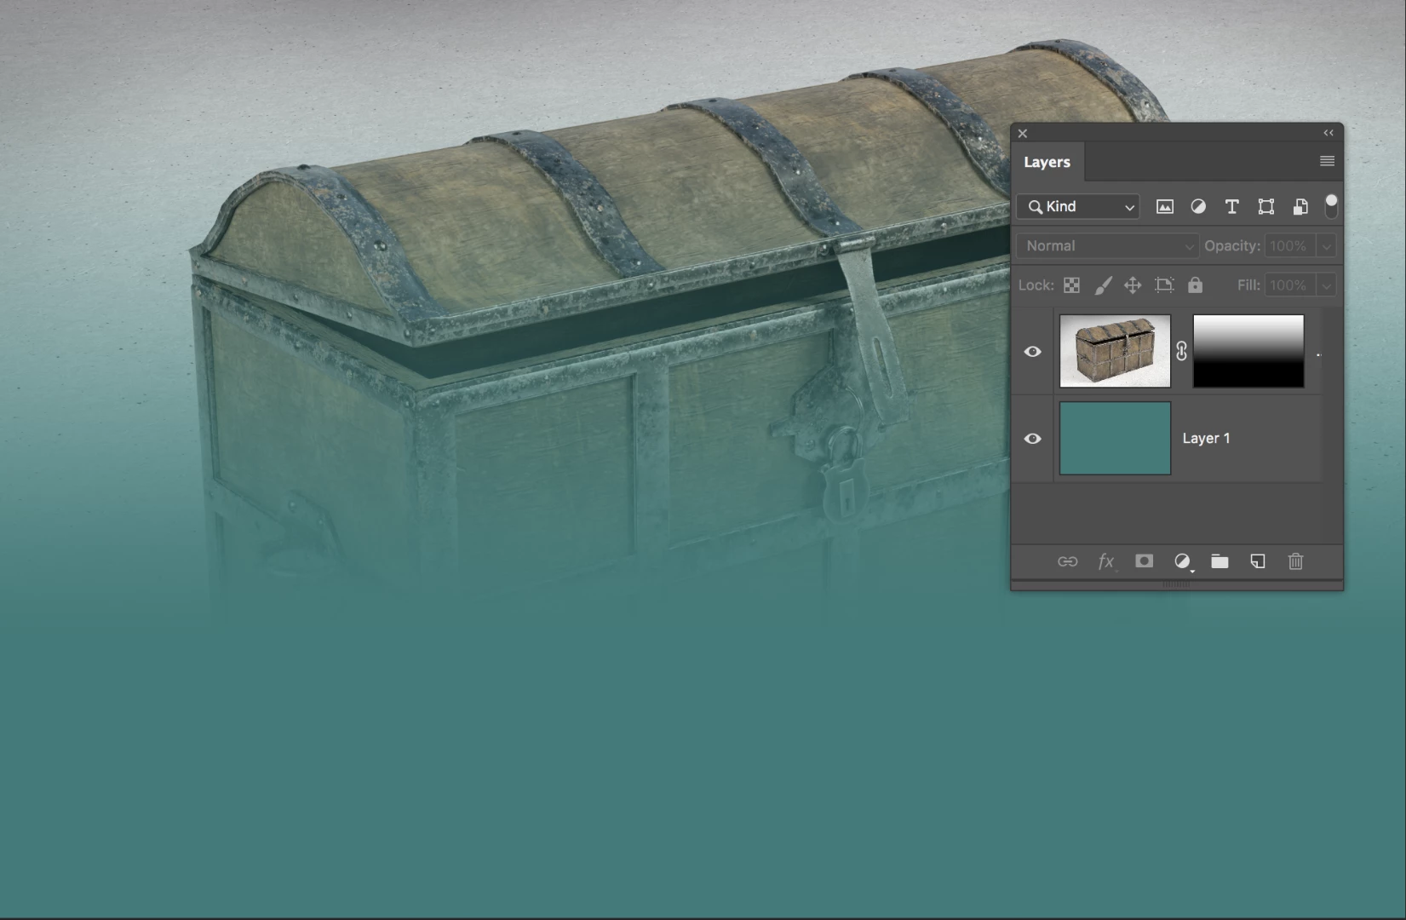
Task: Expand the Opacity slider arrow
Action: click(x=1326, y=246)
